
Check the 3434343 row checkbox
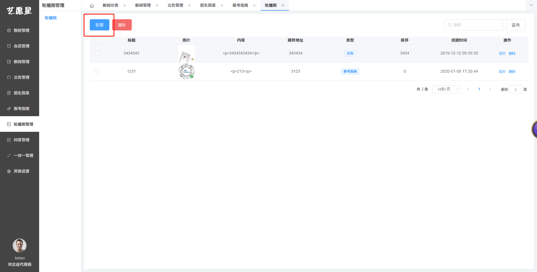click(x=97, y=53)
